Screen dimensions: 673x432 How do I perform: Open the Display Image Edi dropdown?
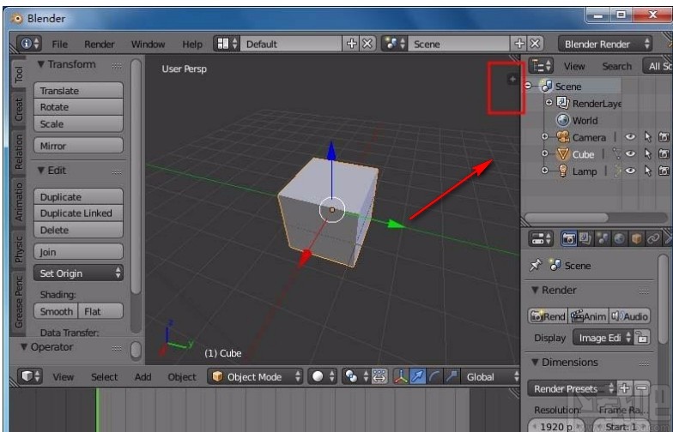coord(603,338)
